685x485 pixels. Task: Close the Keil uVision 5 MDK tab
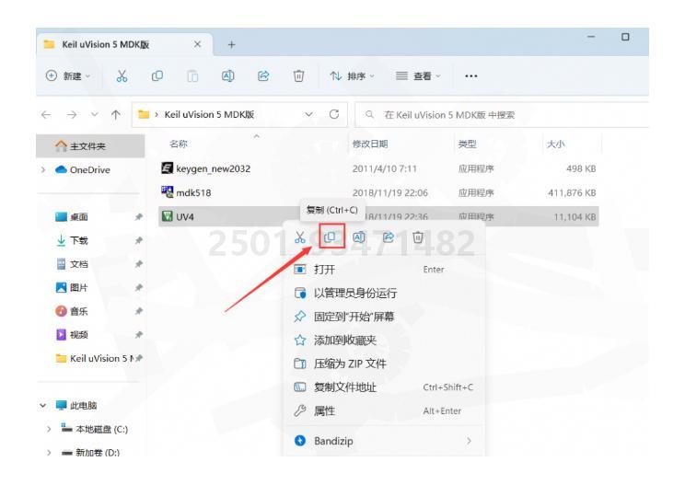tap(197, 44)
